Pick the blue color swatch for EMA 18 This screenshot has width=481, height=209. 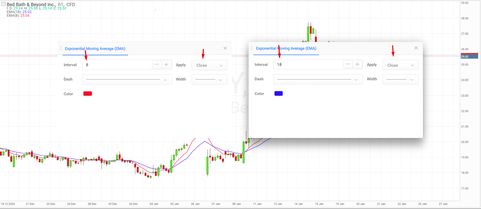pyautogui.click(x=278, y=93)
